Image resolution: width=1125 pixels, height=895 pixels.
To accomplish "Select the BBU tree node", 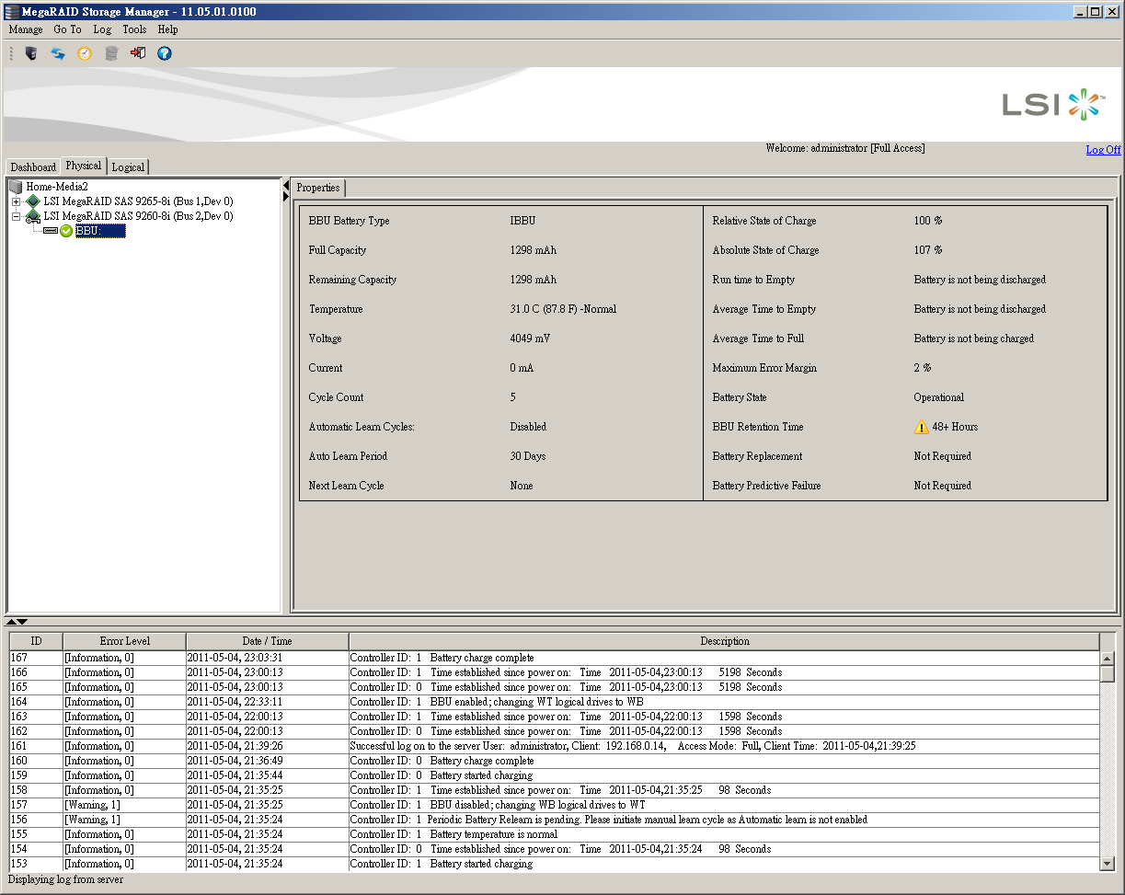I will click(100, 231).
